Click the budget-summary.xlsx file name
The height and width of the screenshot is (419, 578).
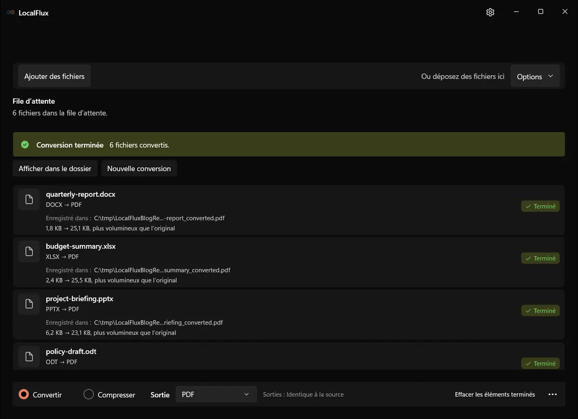coord(81,246)
